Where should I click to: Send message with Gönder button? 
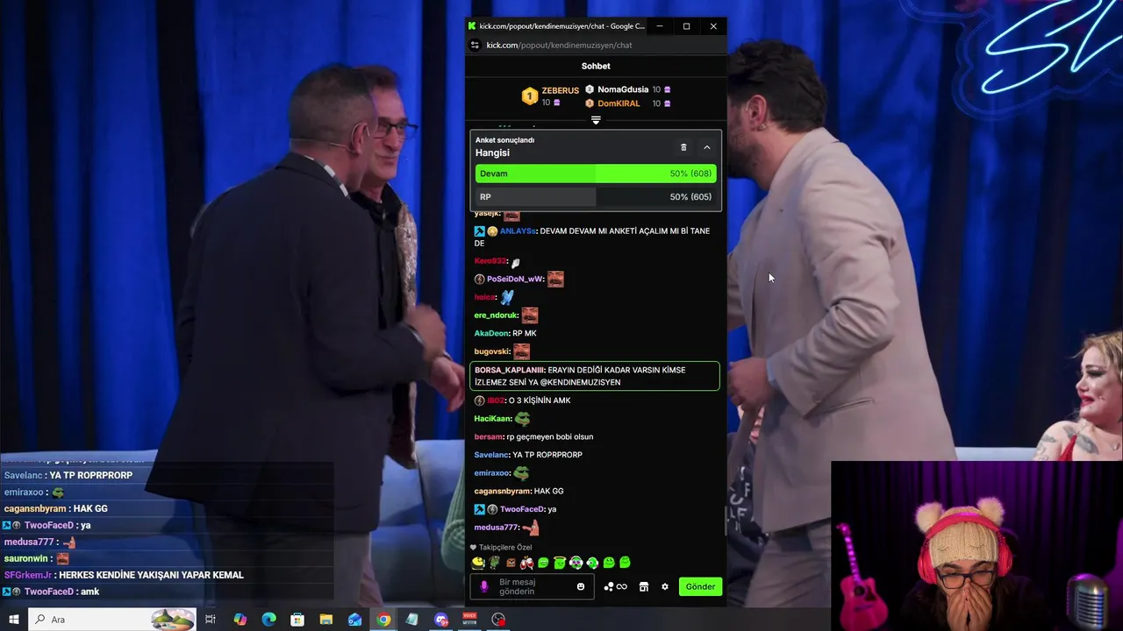click(x=700, y=586)
